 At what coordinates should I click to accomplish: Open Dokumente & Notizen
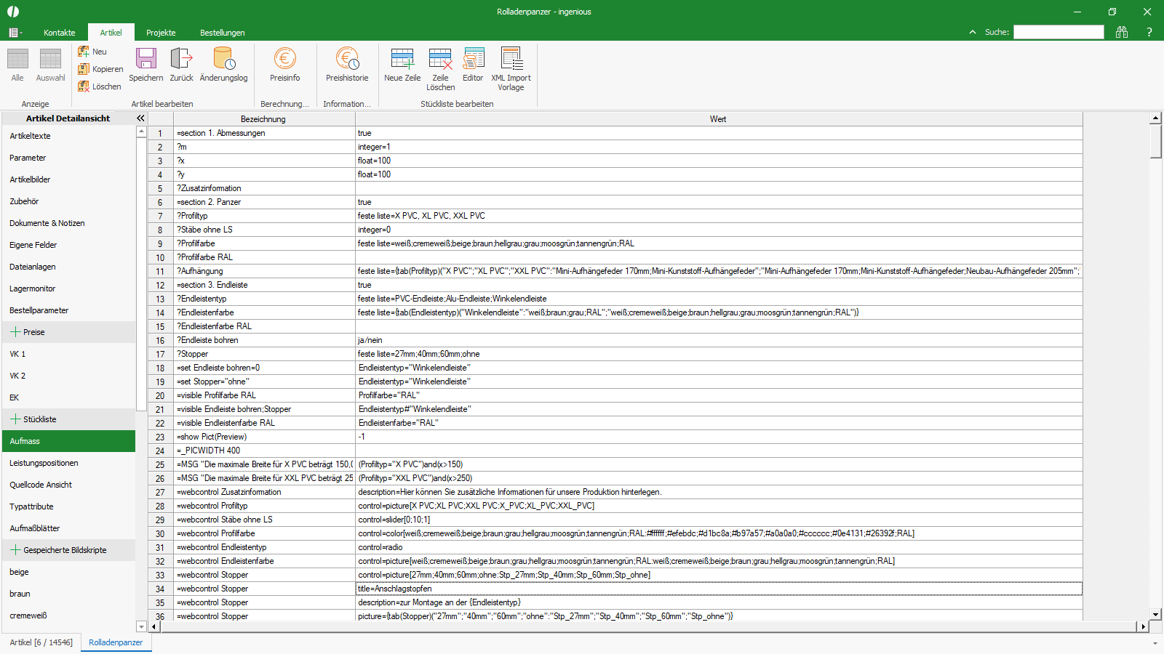click(68, 223)
